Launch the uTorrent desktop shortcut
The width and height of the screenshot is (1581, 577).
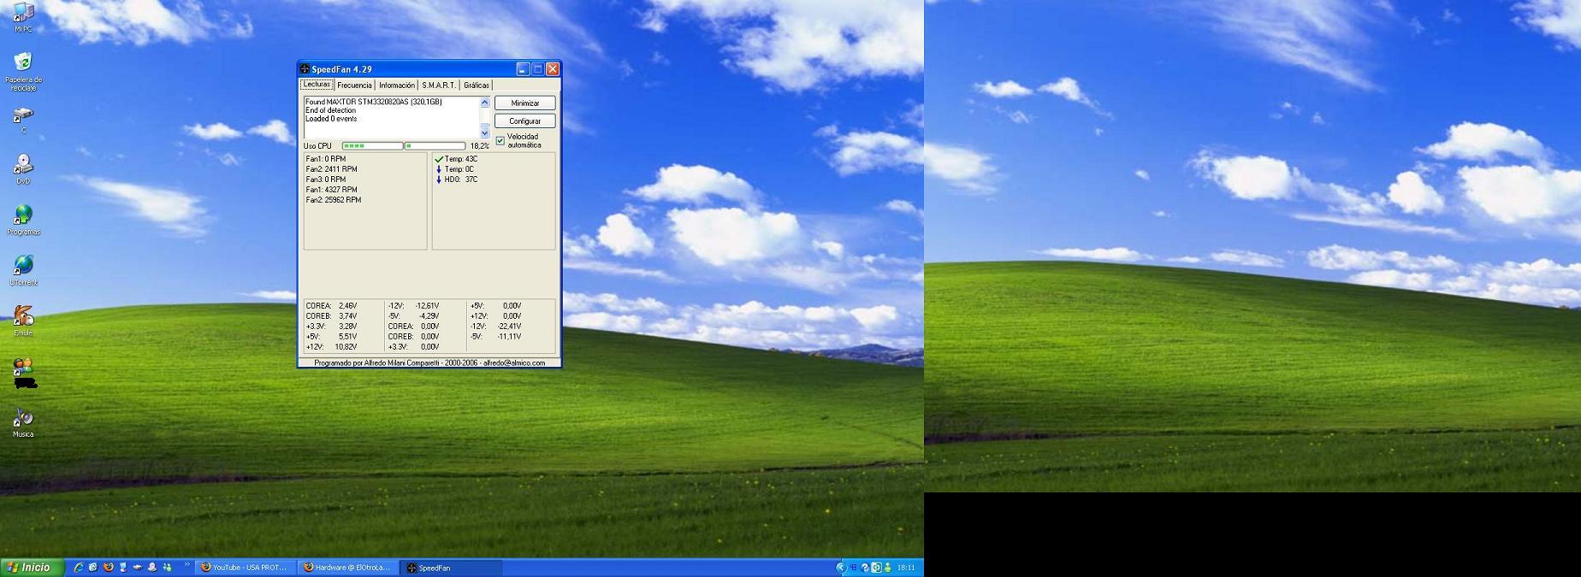(x=23, y=270)
